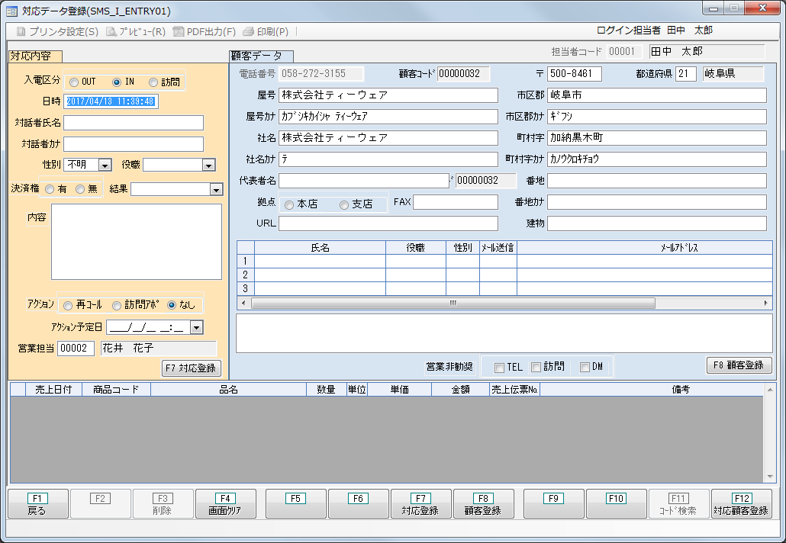Select the OUT radio button for 入電区分
This screenshot has width=786, height=543.
point(73,82)
